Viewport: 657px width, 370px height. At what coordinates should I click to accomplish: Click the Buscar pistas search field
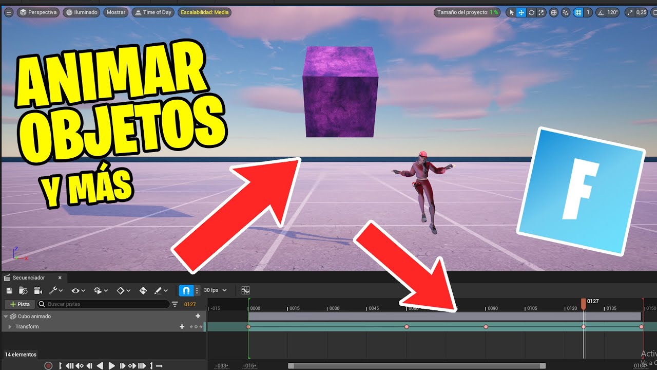pos(103,304)
